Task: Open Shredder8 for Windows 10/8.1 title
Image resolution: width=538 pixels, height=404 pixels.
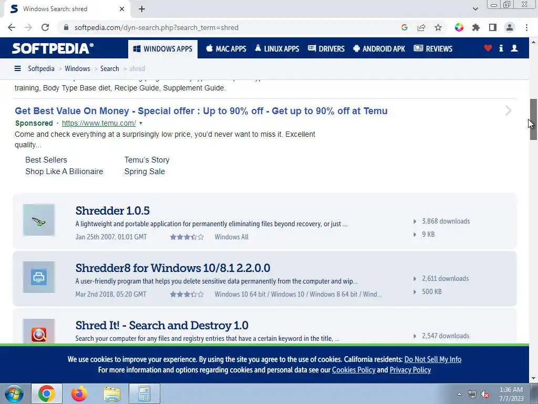Action: [172, 268]
